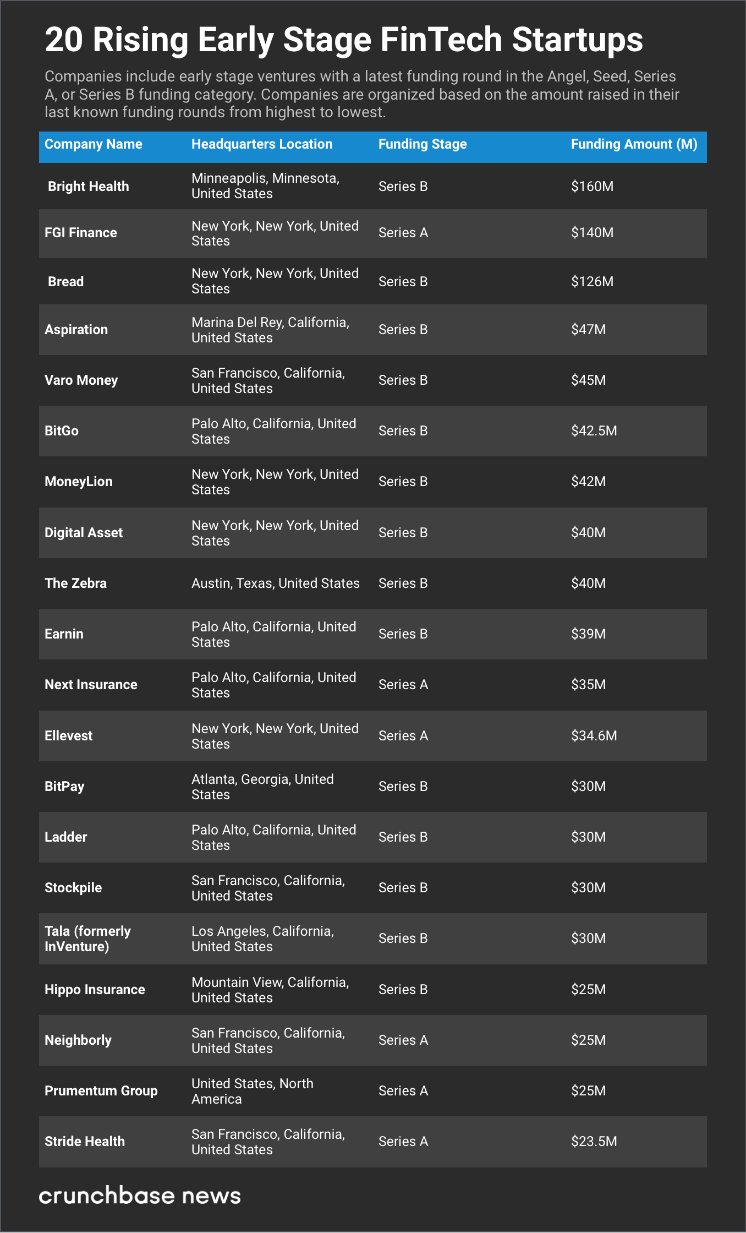The image size is (746, 1233).
Task: Click the Ellevest $34.6M funding amount
Action: [x=594, y=736]
